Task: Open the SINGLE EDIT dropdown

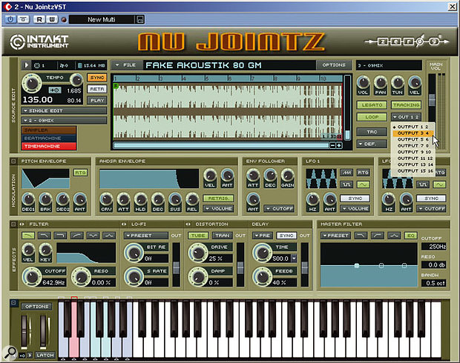Action: pyautogui.click(x=64, y=110)
